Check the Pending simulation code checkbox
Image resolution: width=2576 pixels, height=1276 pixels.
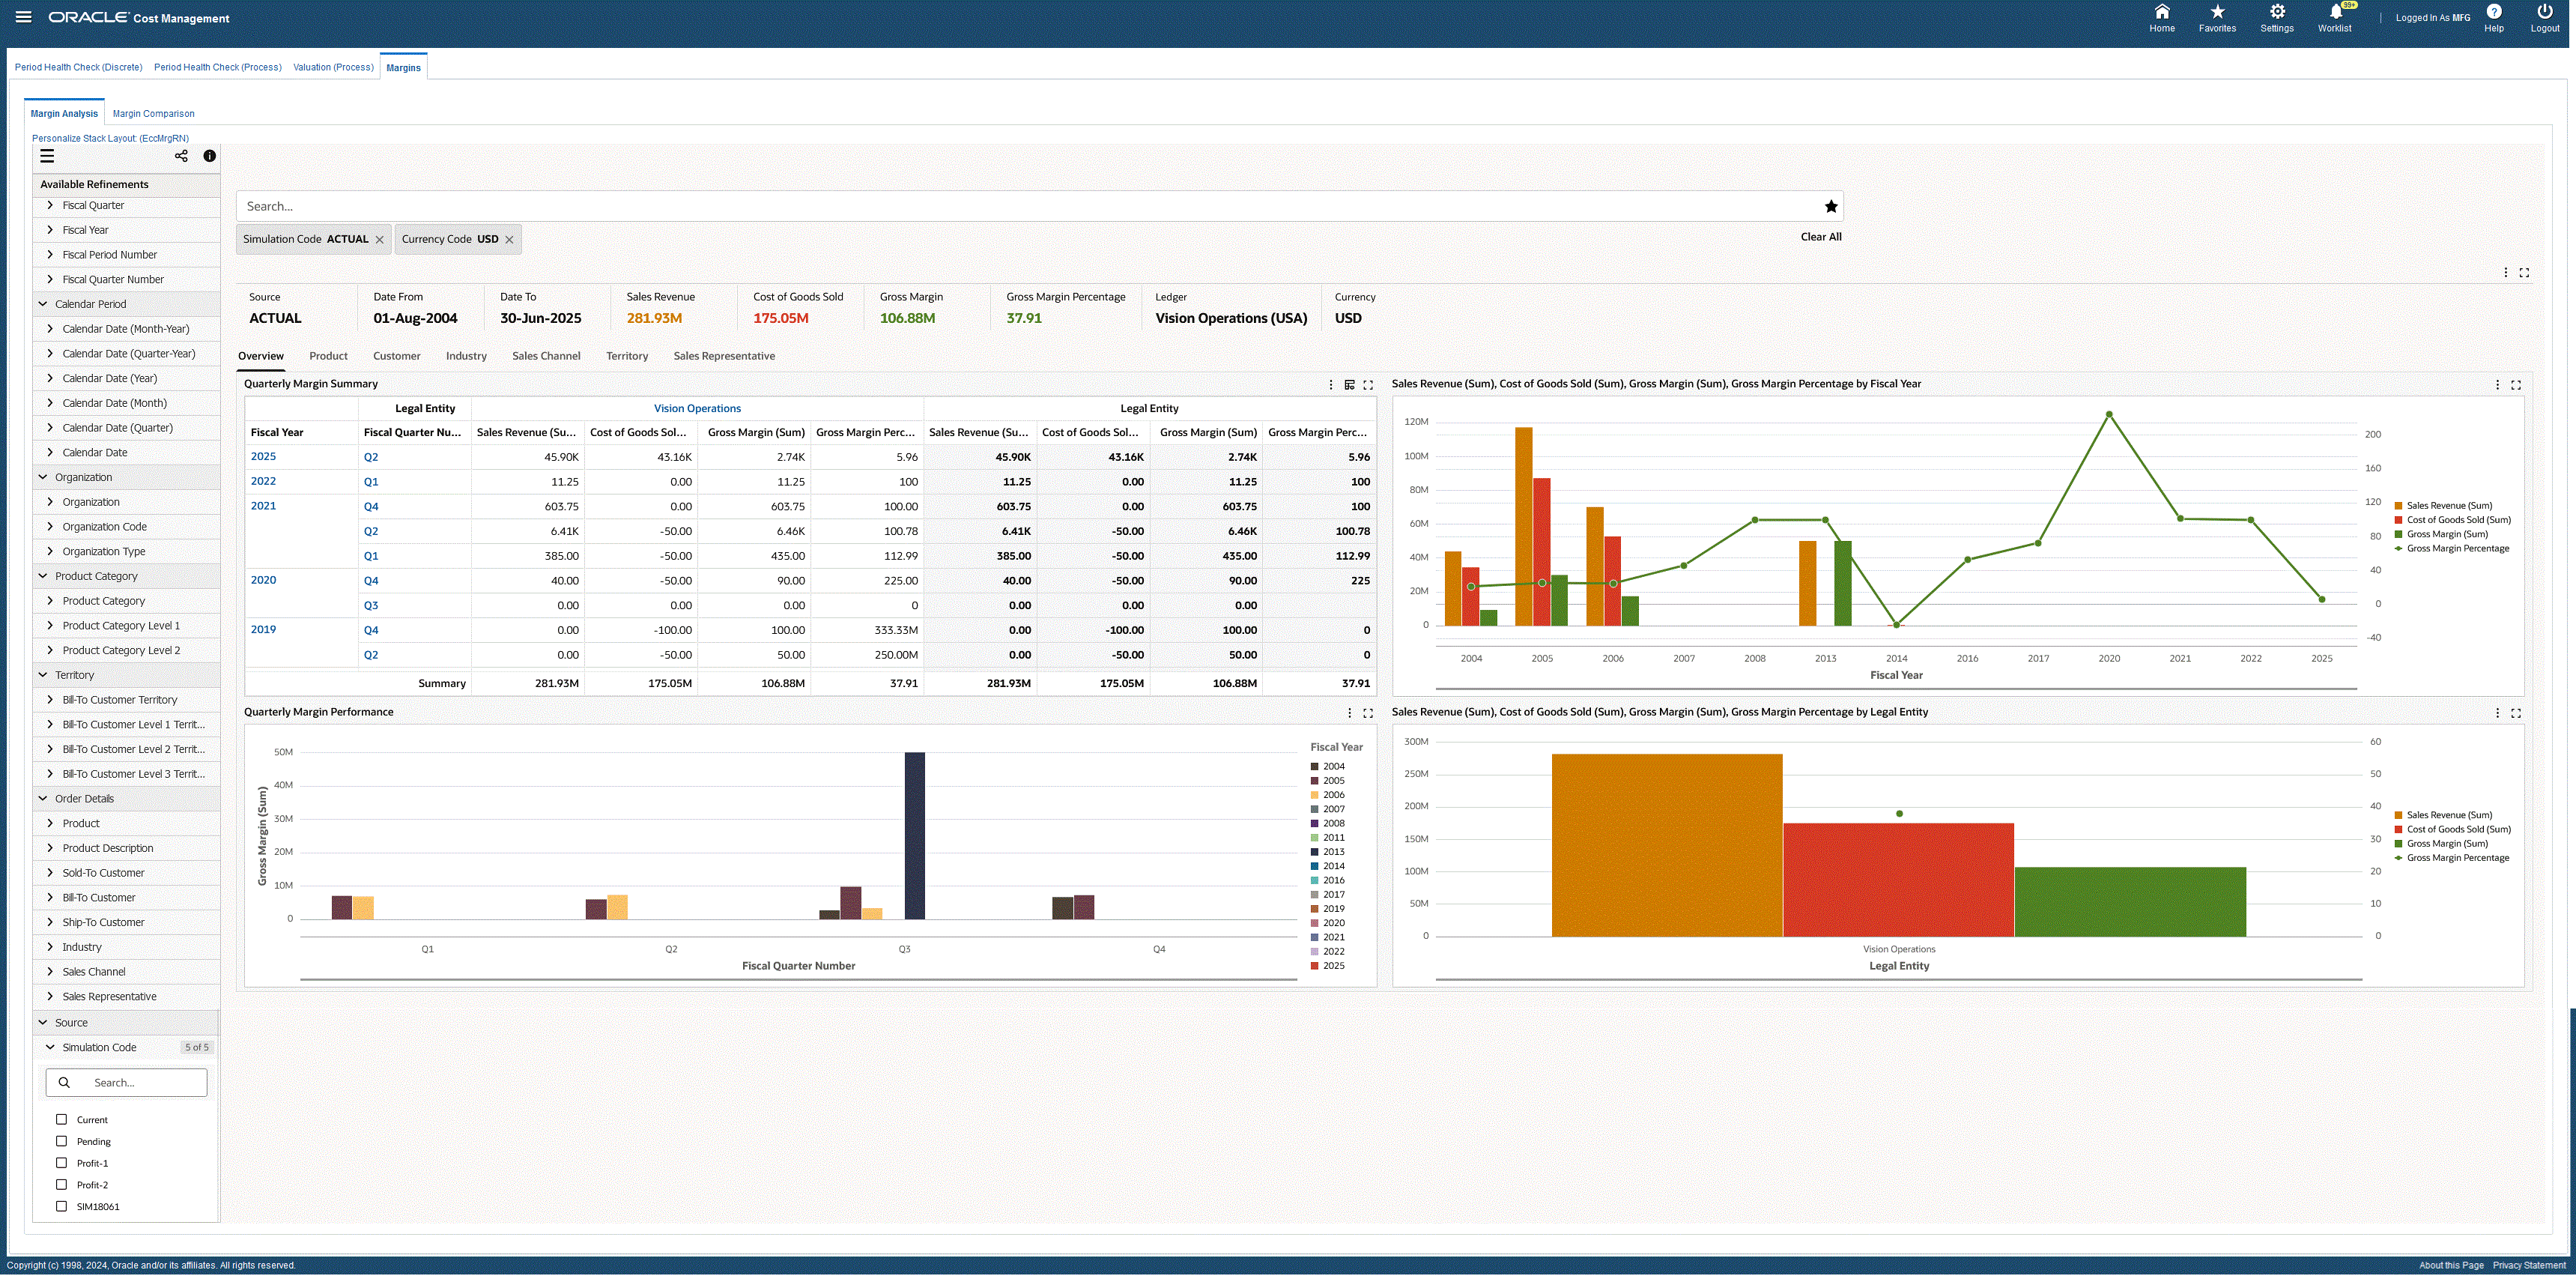(61, 1141)
